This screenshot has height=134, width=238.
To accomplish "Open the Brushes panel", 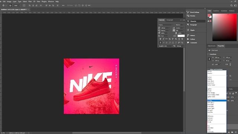I will click(196, 16).
